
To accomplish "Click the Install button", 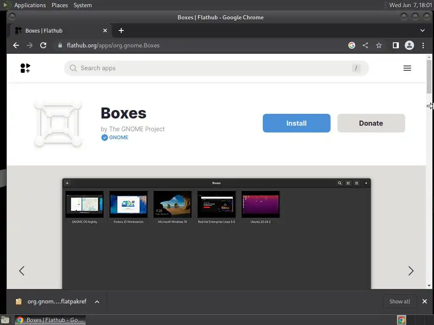I will pyautogui.click(x=296, y=123).
